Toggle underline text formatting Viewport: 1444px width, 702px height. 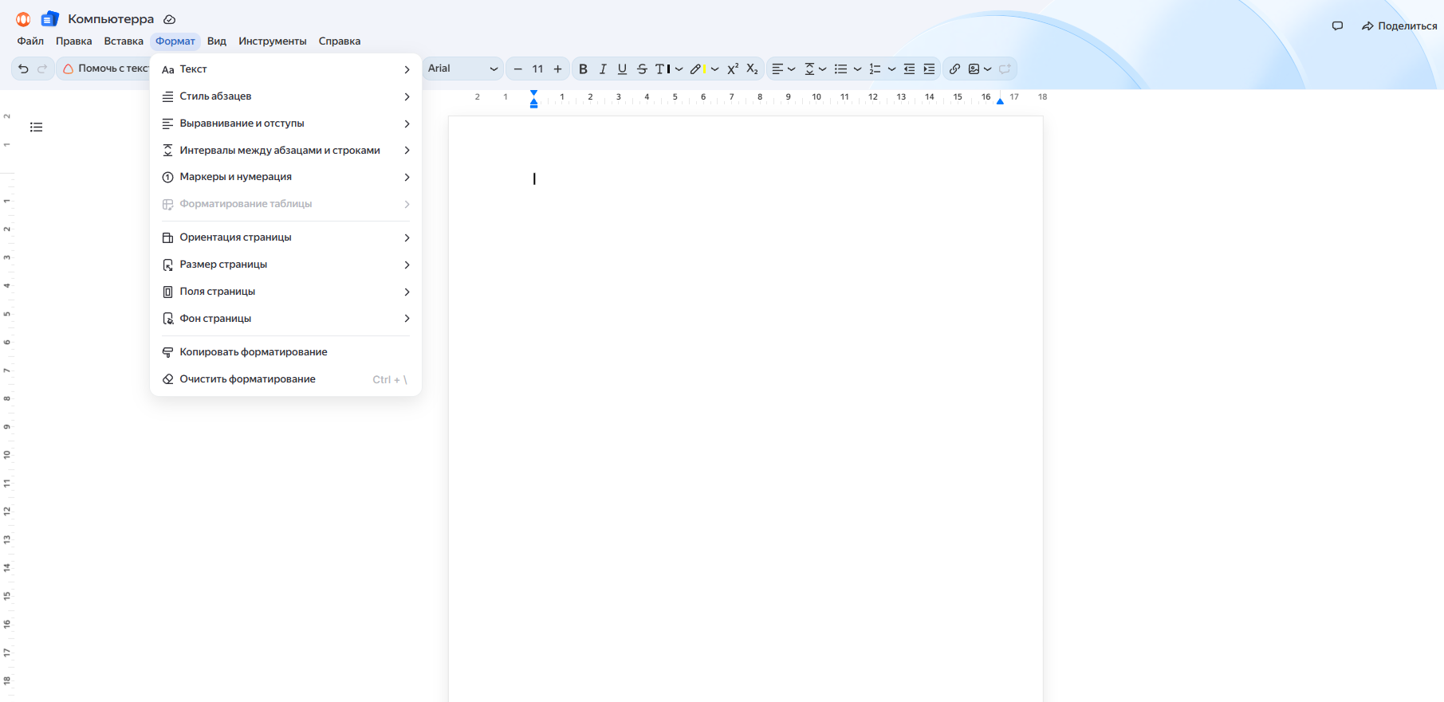[622, 69]
